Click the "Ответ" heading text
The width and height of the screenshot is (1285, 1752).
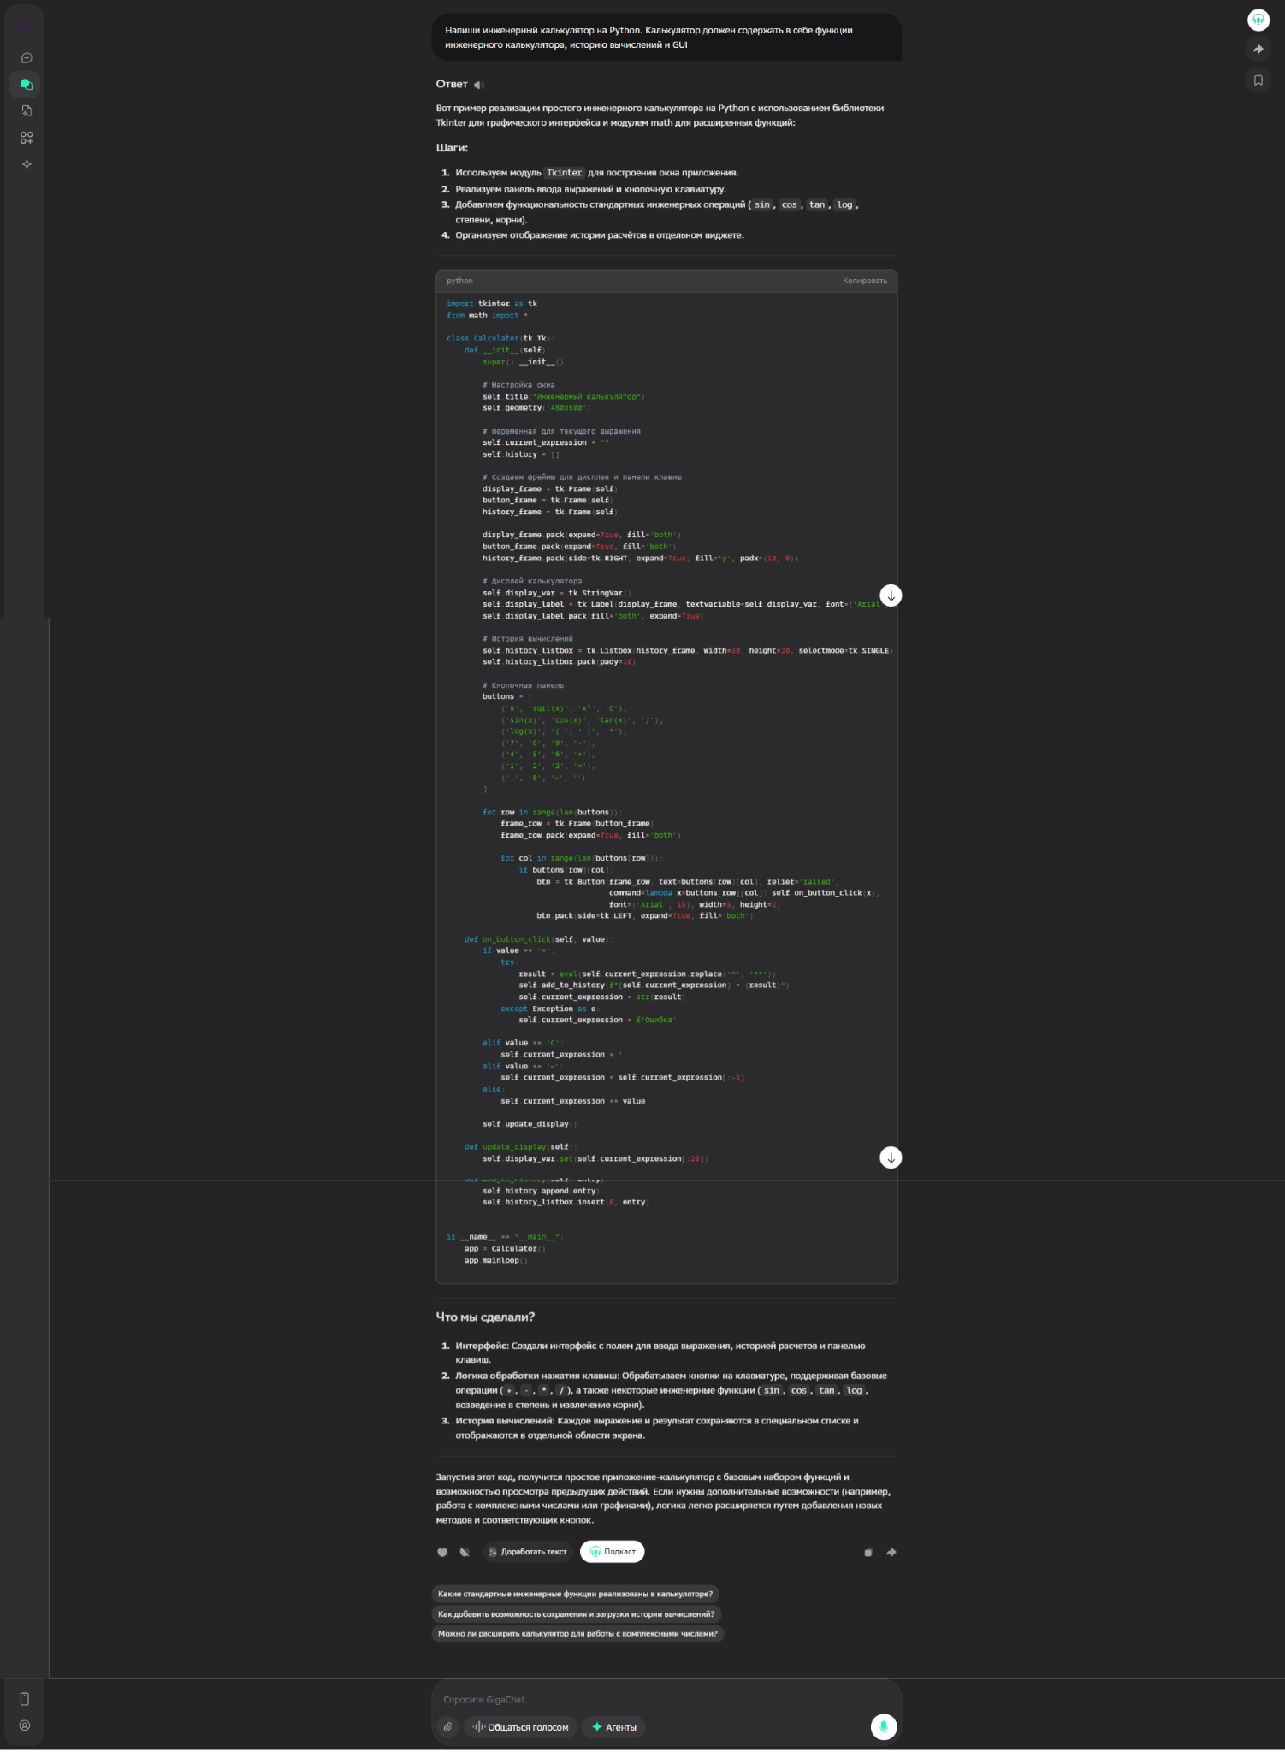(x=452, y=84)
